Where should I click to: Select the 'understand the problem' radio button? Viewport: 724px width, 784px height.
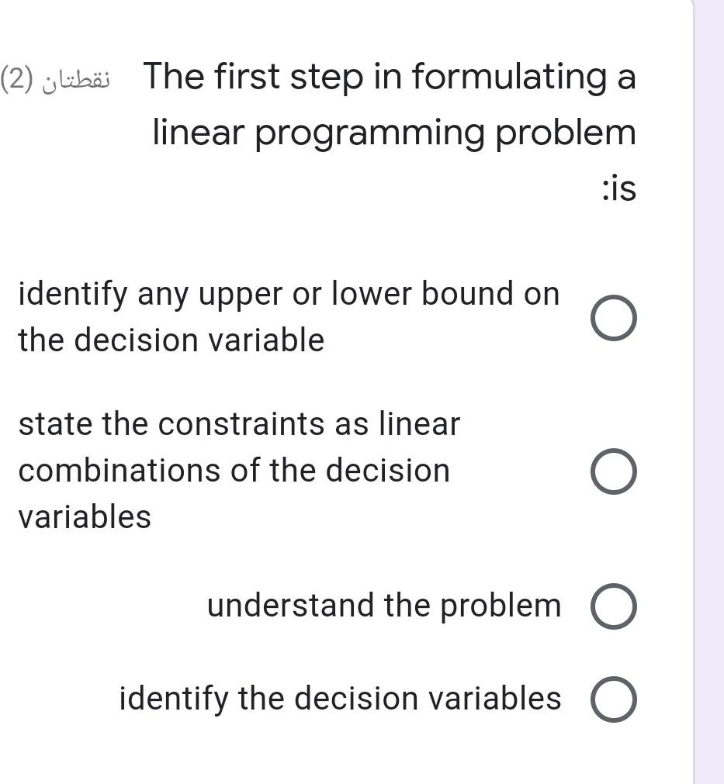(614, 606)
